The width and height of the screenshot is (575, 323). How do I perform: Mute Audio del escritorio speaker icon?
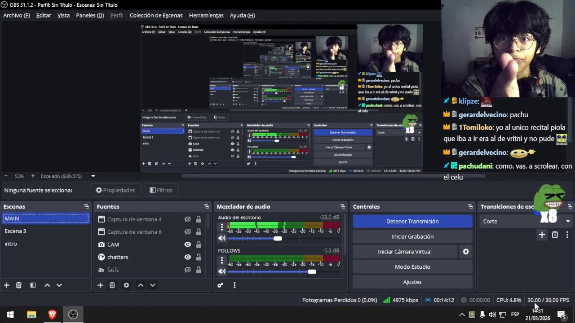222,239
